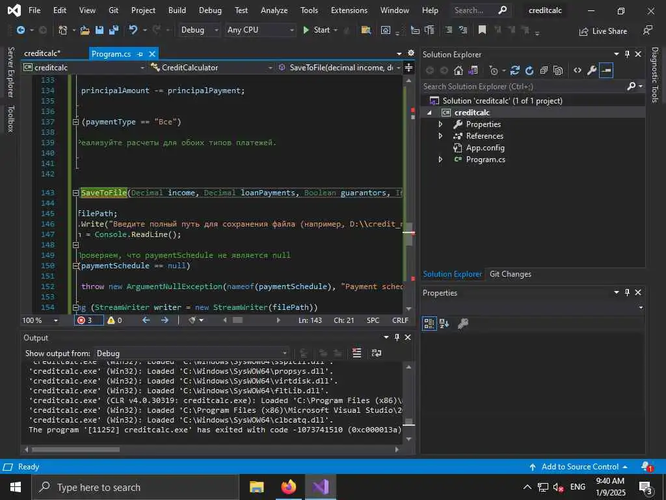Switch to the creditcalc* document tab
666x500 pixels.
[x=42, y=53]
